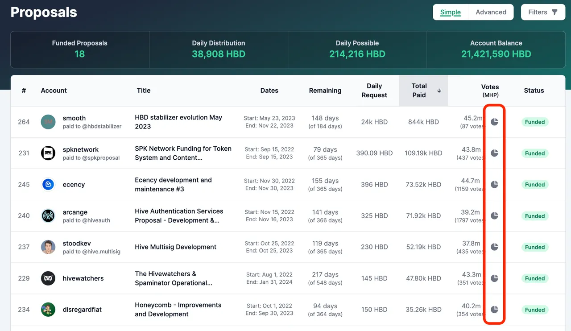Viewport: 571px width, 331px height.
Task: Open vote pie chart for hivewatchers proposal
Action: point(494,278)
